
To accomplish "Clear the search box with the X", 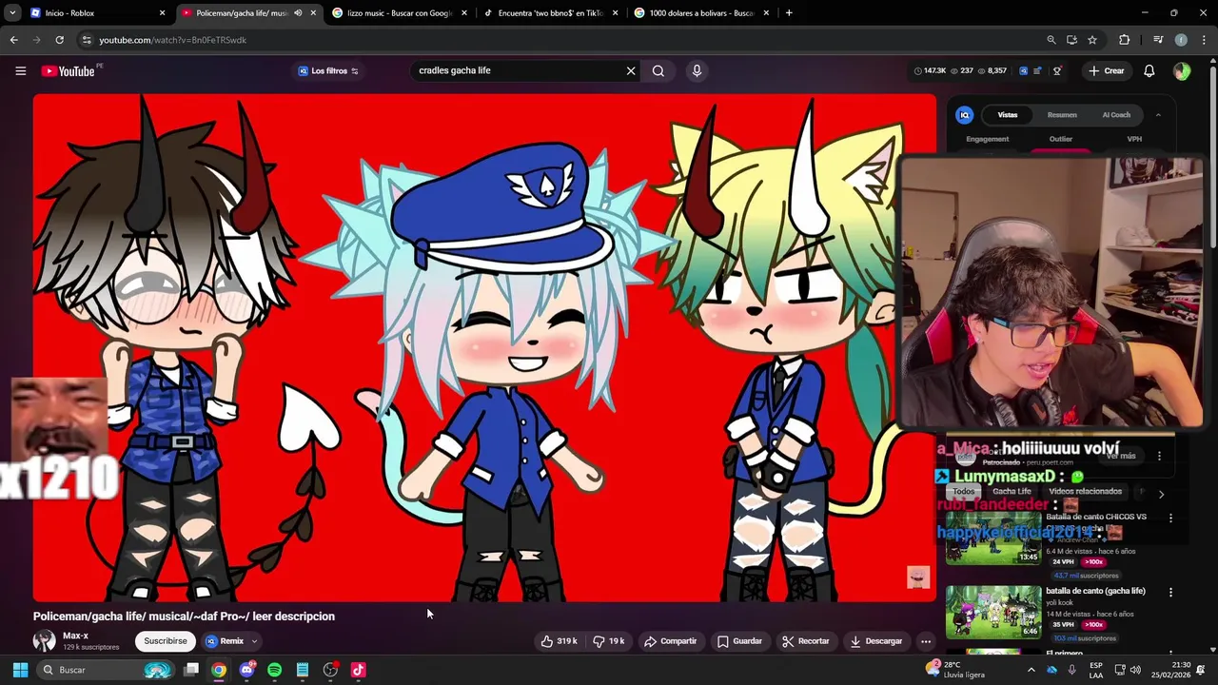I will (x=630, y=70).
